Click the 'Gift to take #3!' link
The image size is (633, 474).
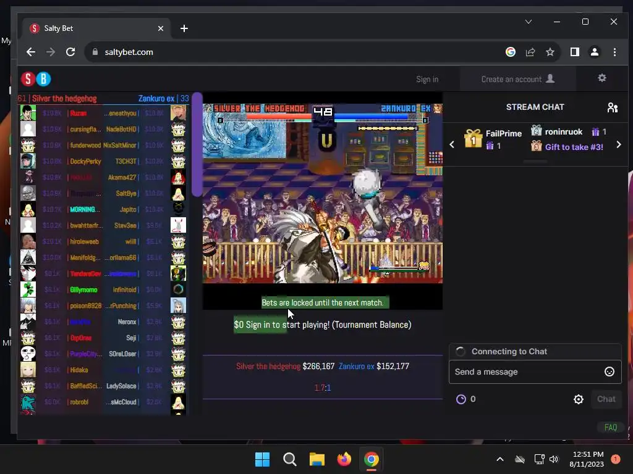(574, 147)
